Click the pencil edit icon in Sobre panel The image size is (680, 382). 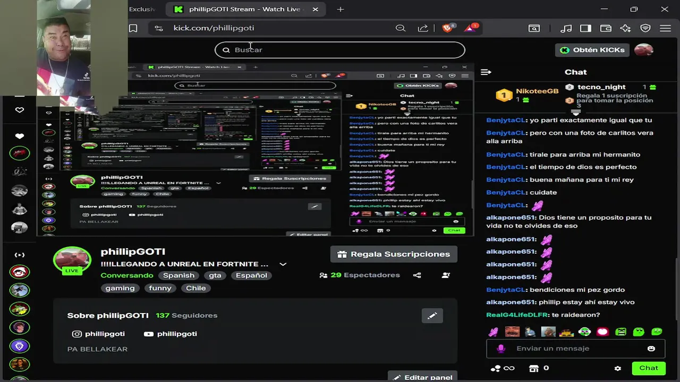pos(432,316)
